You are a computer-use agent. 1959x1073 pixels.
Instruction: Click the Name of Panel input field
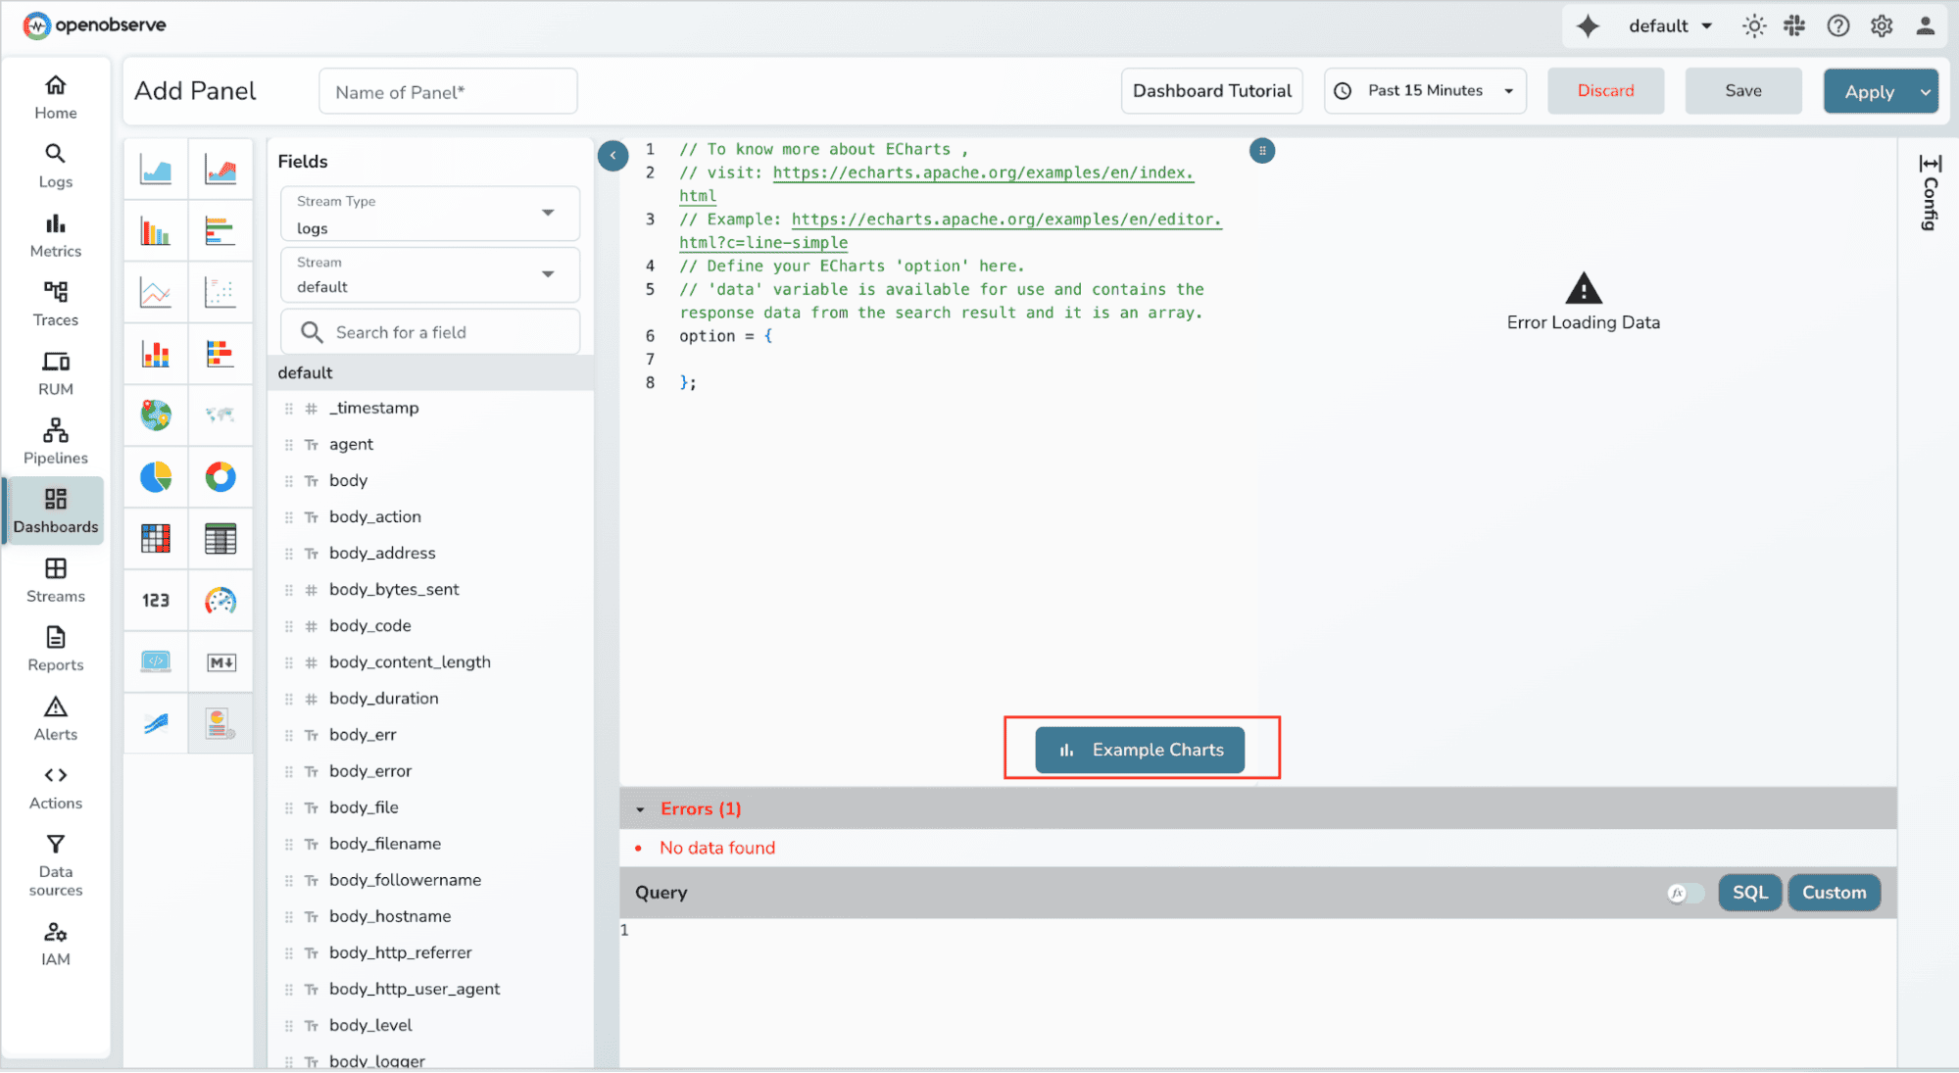[x=448, y=92]
